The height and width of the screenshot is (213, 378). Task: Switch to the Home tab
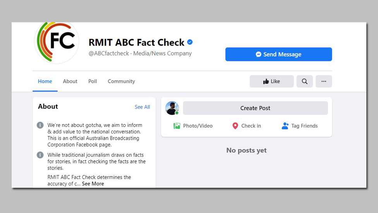coord(45,81)
